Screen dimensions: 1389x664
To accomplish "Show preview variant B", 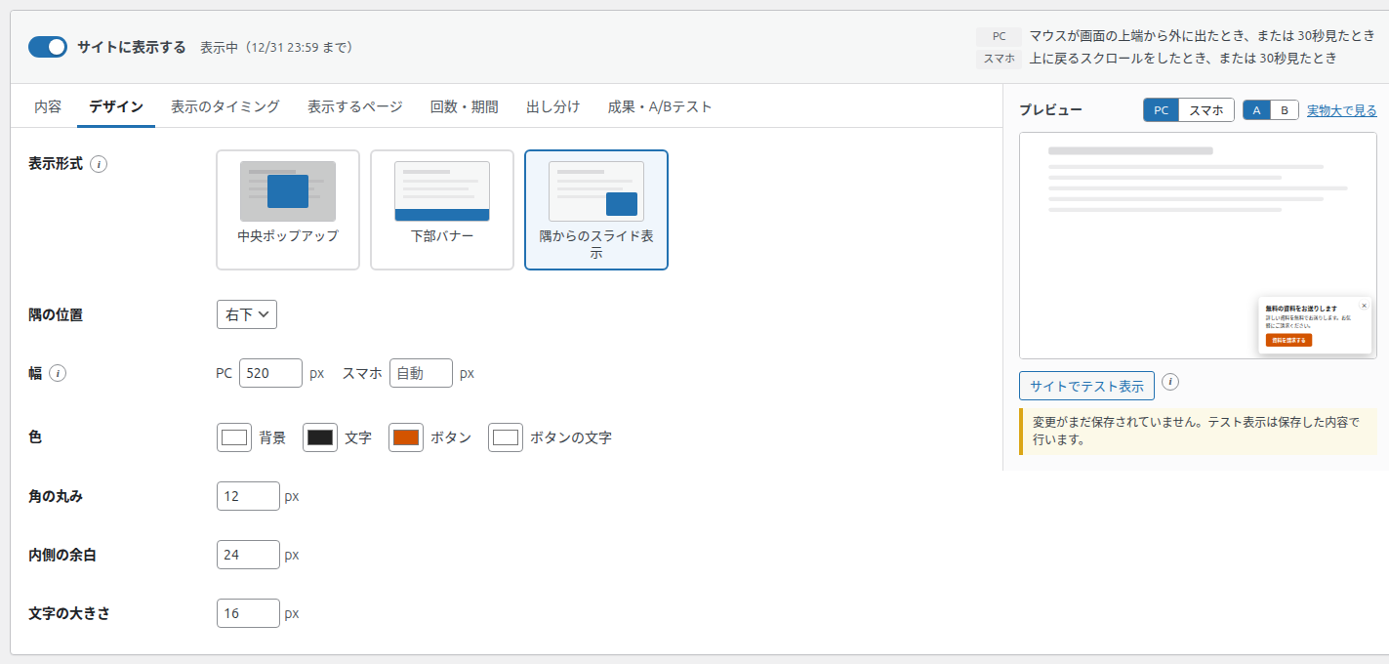I will tap(1285, 110).
